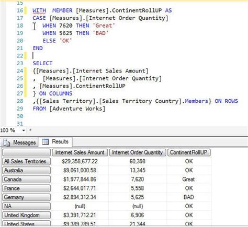Image resolution: width=248 pixels, height=227 pixels.
Task: Click the 7,620 order quantity cell
Action: coord(138,180)
